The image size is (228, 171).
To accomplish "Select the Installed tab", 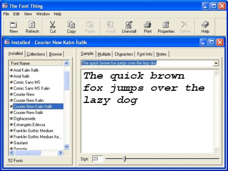I will (15, 54).
